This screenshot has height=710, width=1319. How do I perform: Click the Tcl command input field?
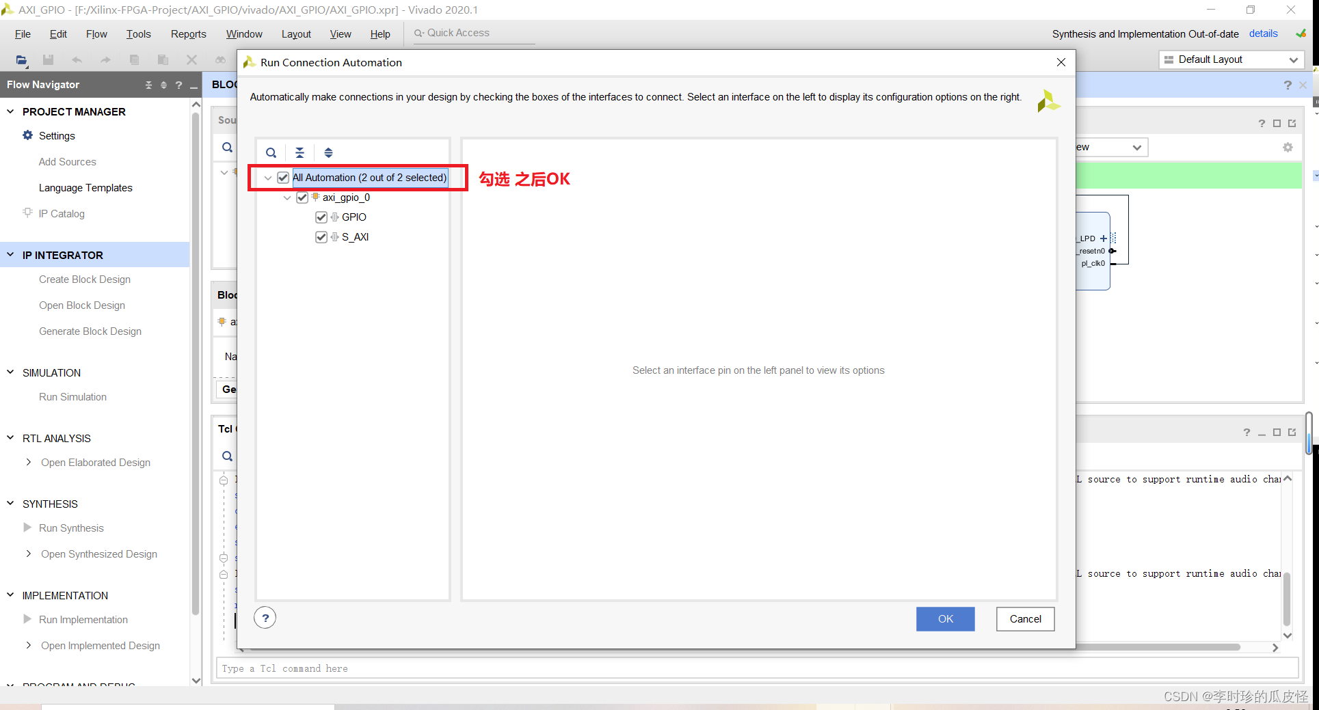click(x=757, y=668)
